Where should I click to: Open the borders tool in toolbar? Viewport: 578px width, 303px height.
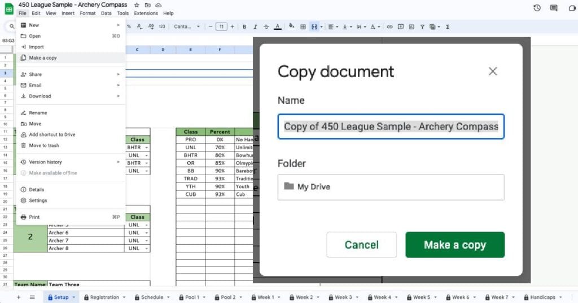pyautogui.click(x=303, y=26)
